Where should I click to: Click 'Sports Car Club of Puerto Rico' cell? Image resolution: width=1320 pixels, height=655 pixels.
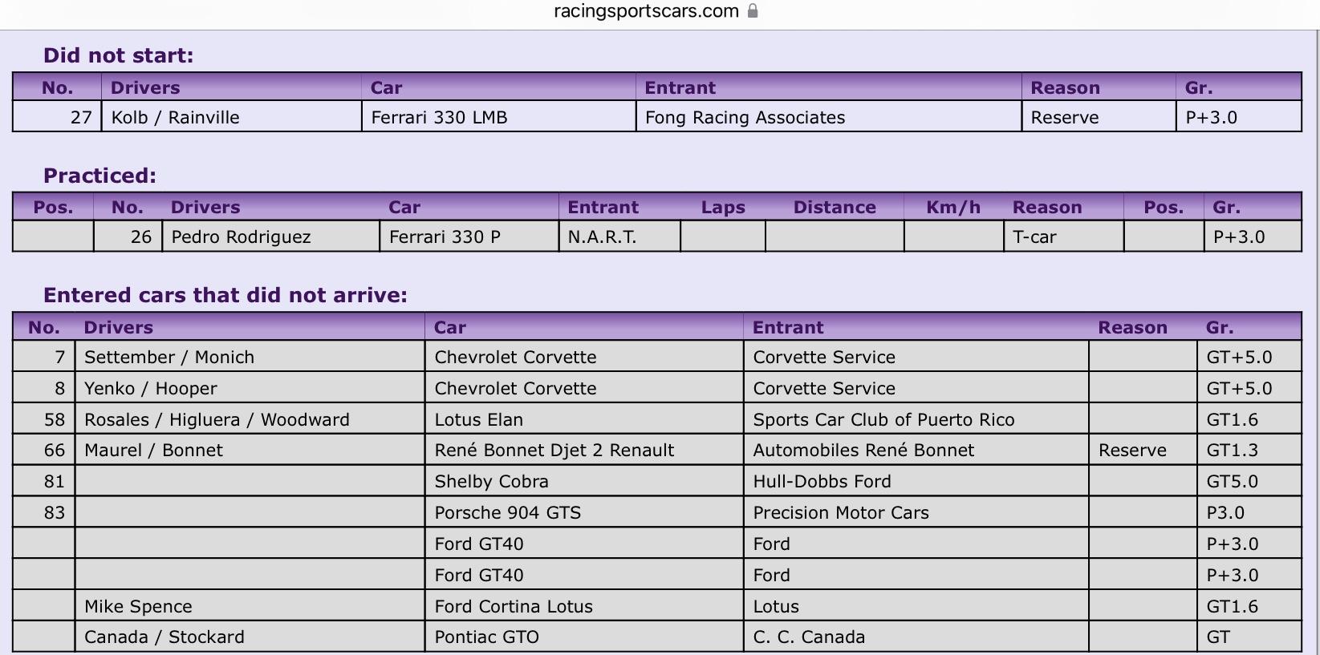click(x=916, y=419)
